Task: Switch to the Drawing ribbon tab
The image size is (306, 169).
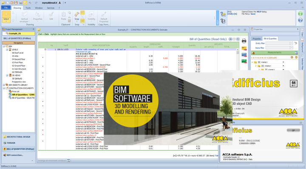Action: [17, 8]
